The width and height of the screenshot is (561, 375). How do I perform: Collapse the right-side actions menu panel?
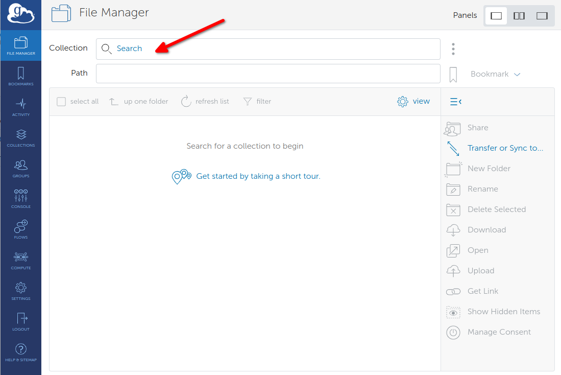[x=455, y=102]
